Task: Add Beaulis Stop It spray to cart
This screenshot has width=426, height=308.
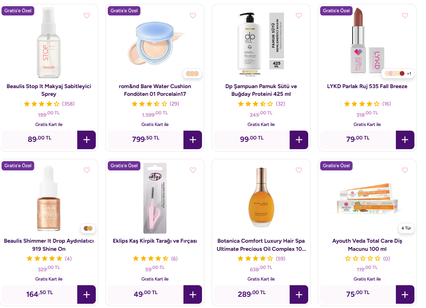Action: click(87, 140)
